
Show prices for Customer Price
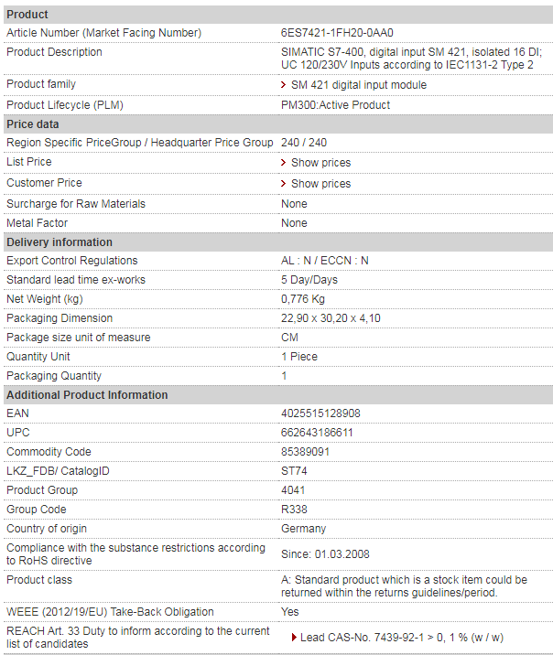tap(320, 183)
